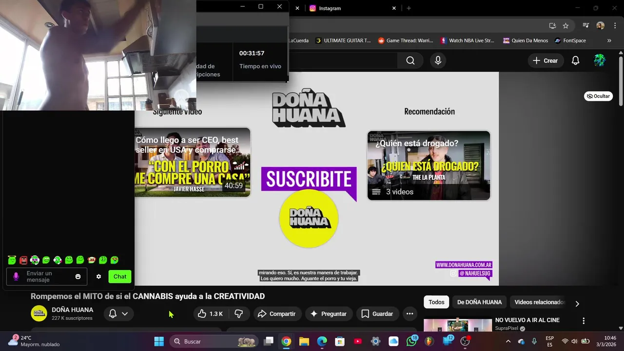This screenshot has height=351, width=624.
Task: Click the Compartir button
Action: [276, 314]
